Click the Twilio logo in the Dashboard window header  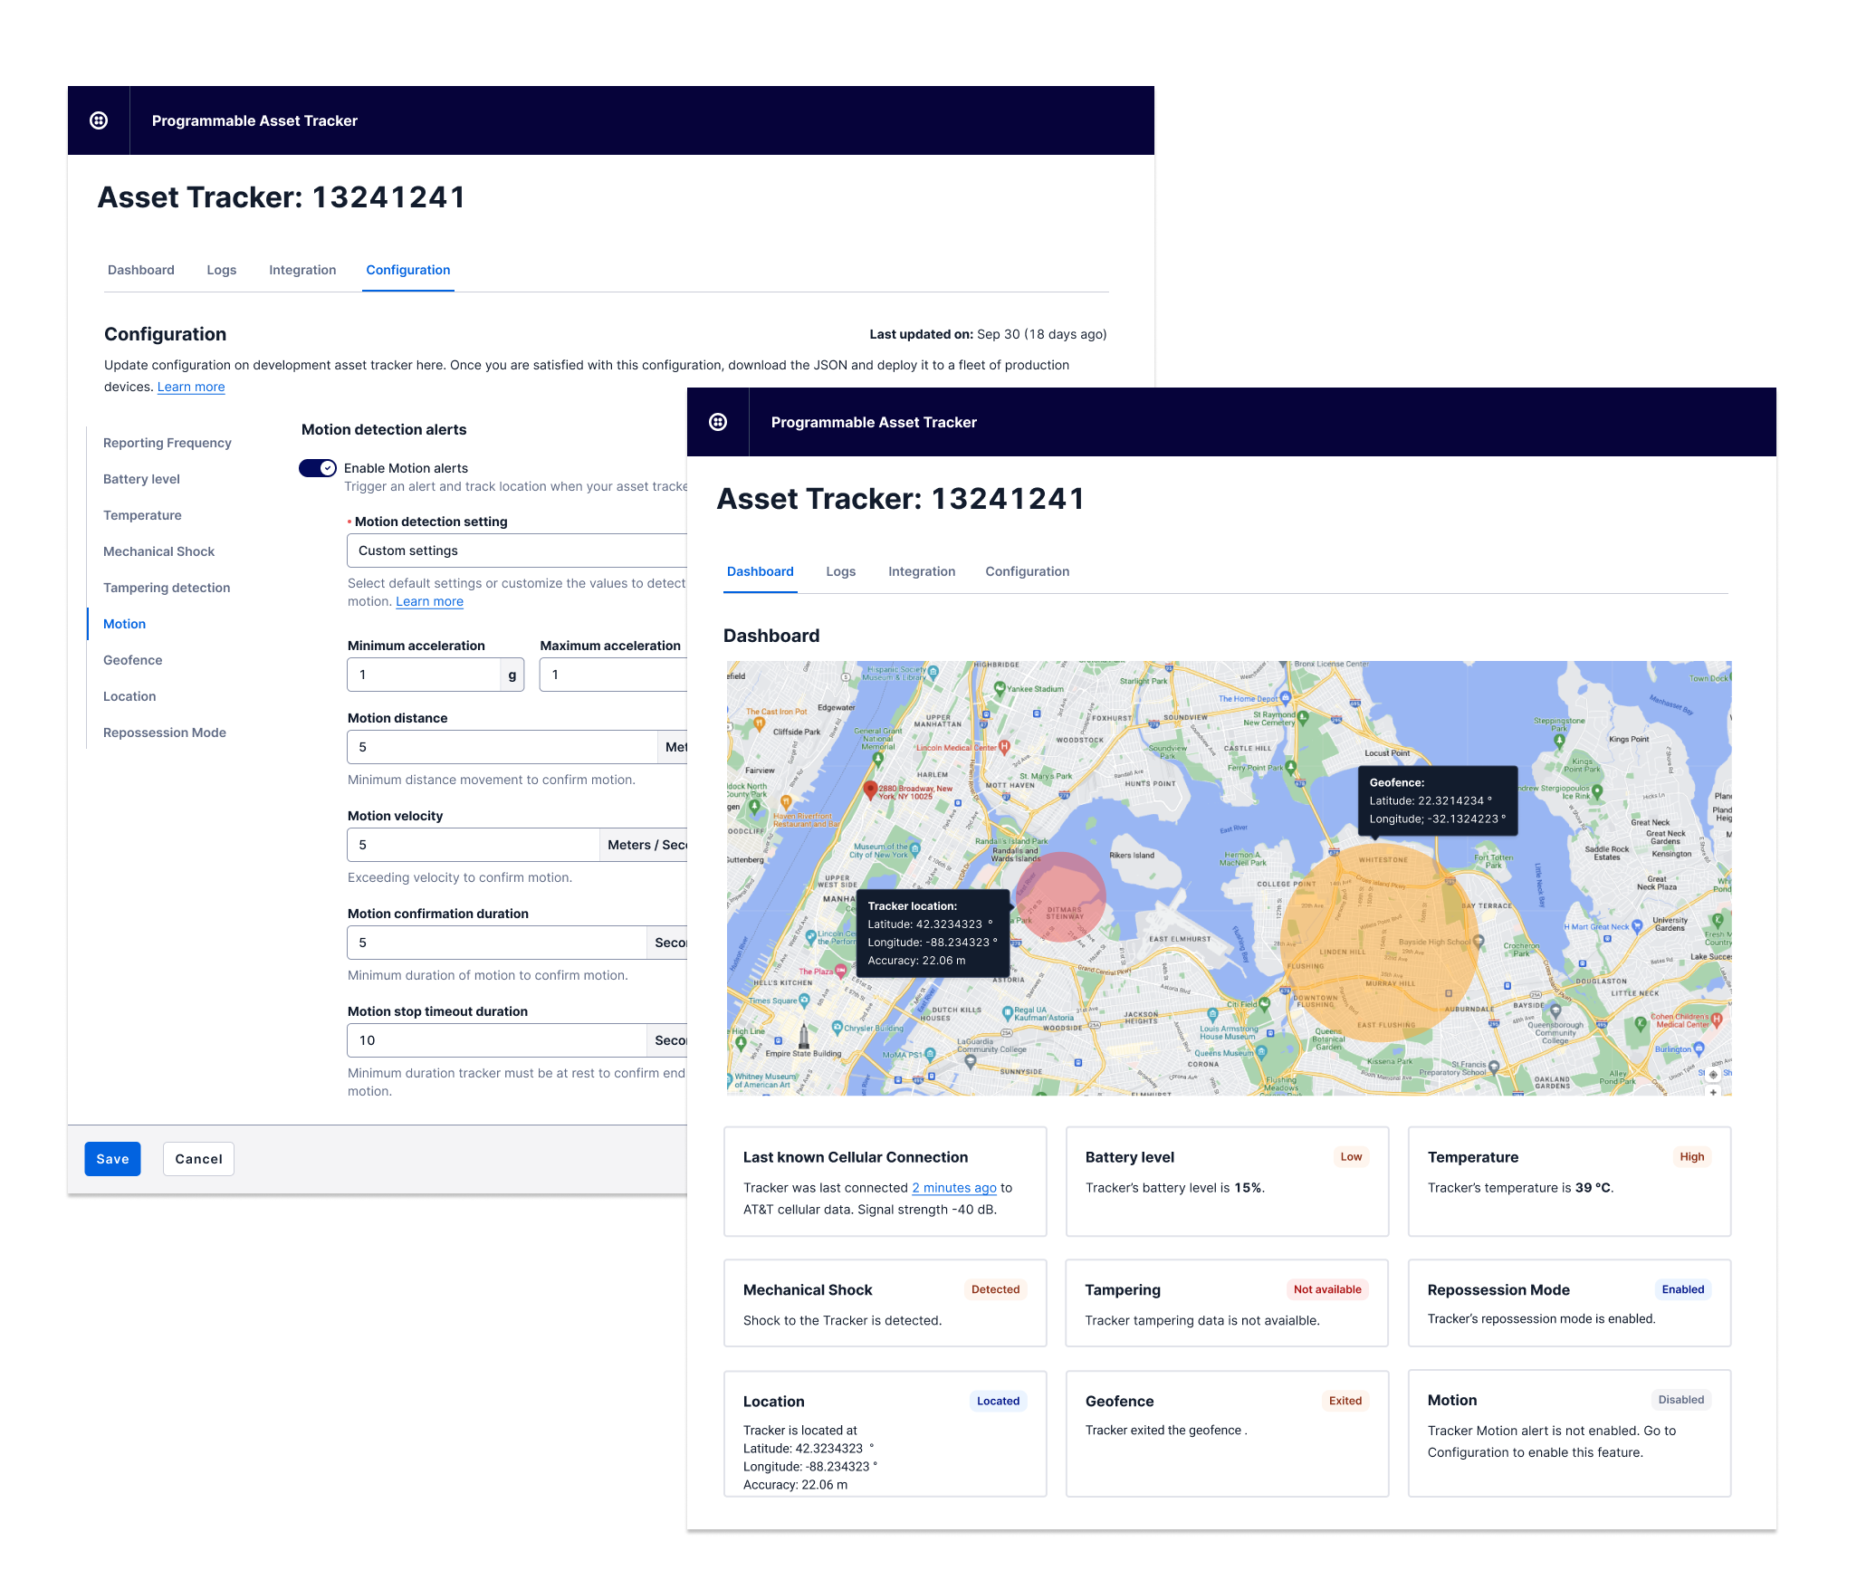(x=720, y=421)
